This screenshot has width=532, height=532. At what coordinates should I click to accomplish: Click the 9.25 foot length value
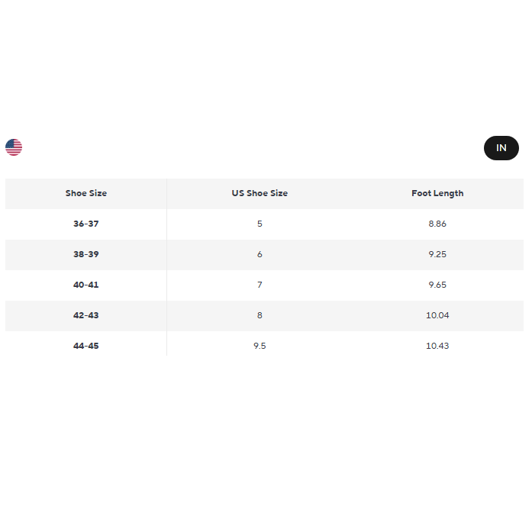437,254
